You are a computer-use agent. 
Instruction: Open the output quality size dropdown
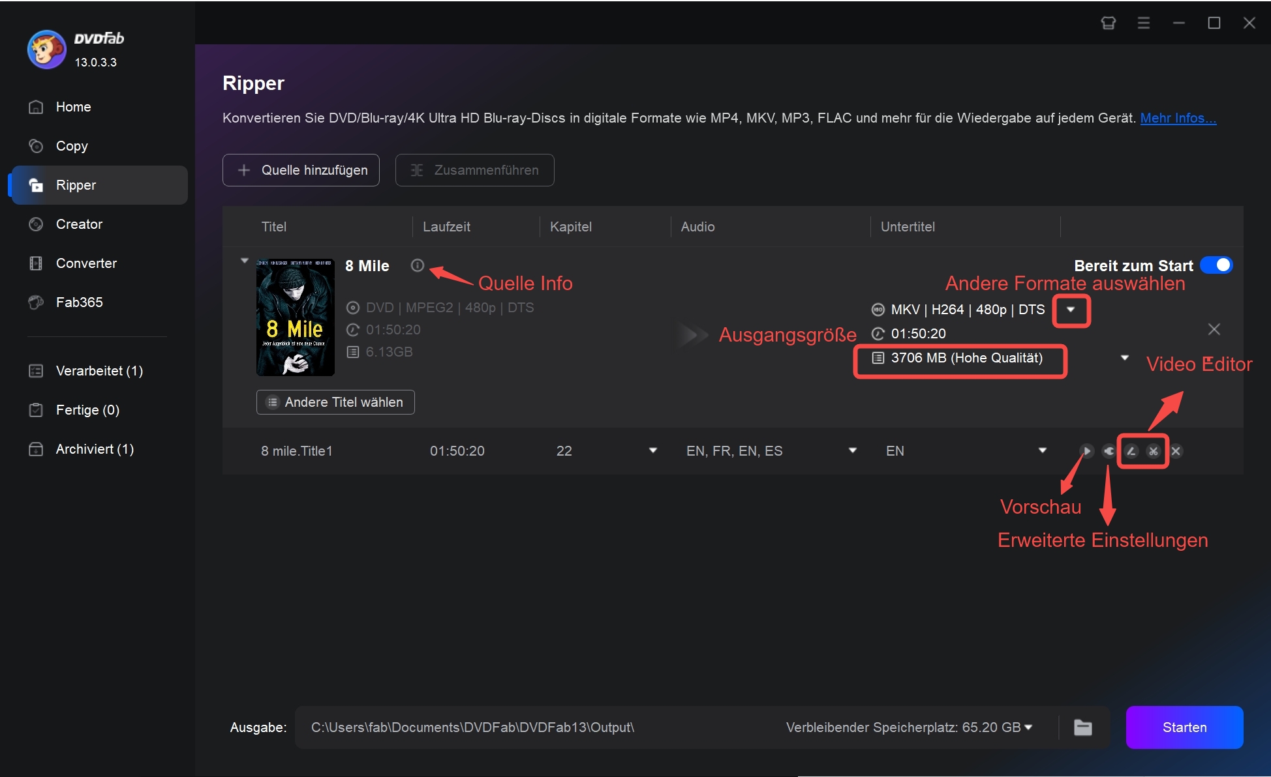coord(1125,358)
